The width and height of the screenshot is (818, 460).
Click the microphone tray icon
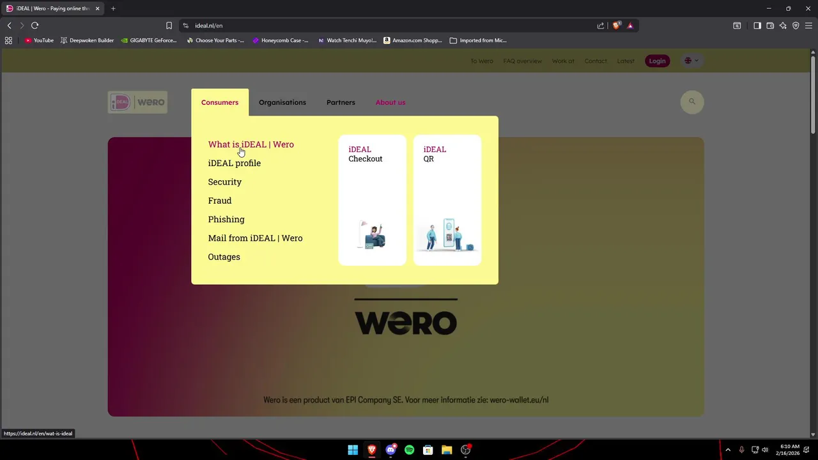(x=741, y=450)
